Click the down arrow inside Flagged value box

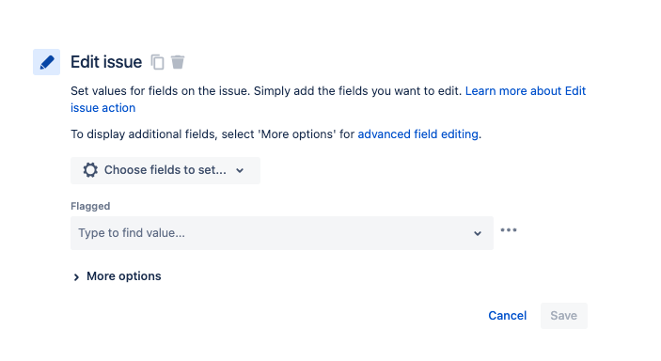coord(478,233)
